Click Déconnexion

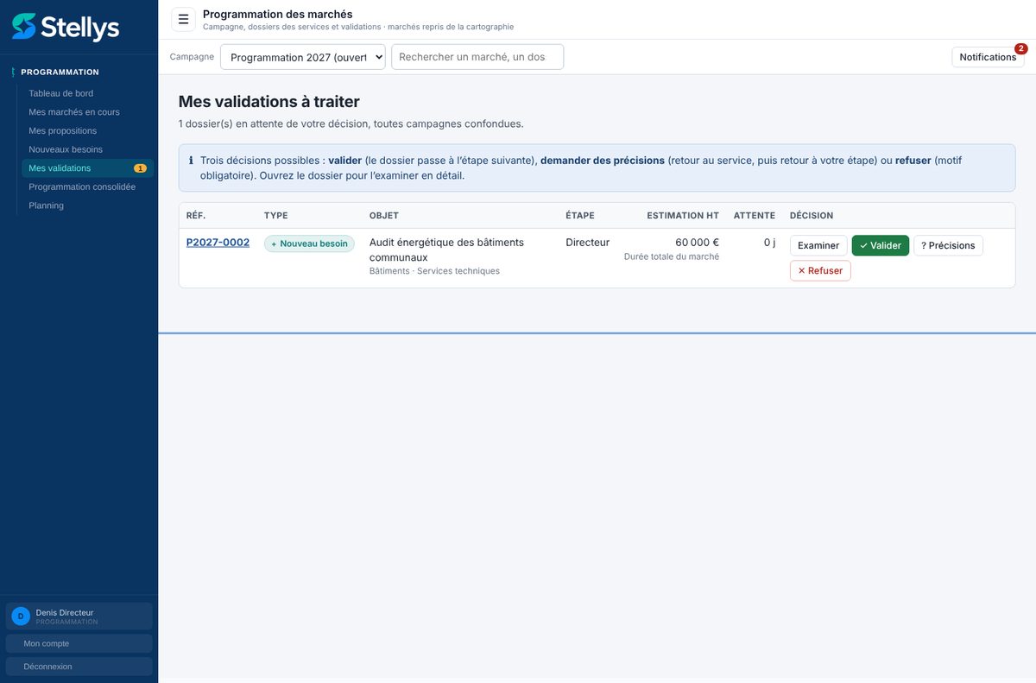tap(79, 667)
